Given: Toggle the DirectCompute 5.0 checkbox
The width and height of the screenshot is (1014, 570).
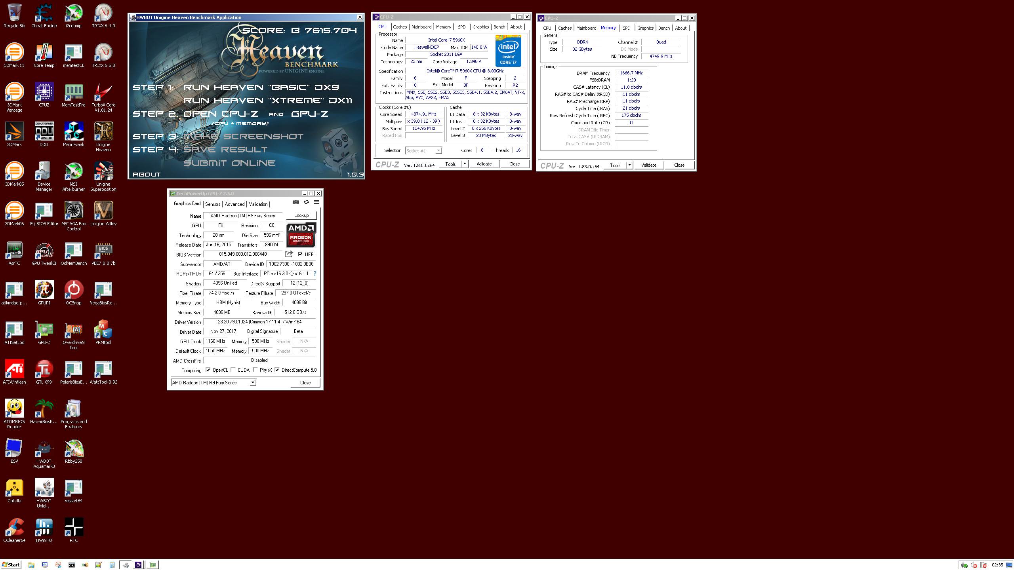Looking at the screenshot, I should point(277,370).
